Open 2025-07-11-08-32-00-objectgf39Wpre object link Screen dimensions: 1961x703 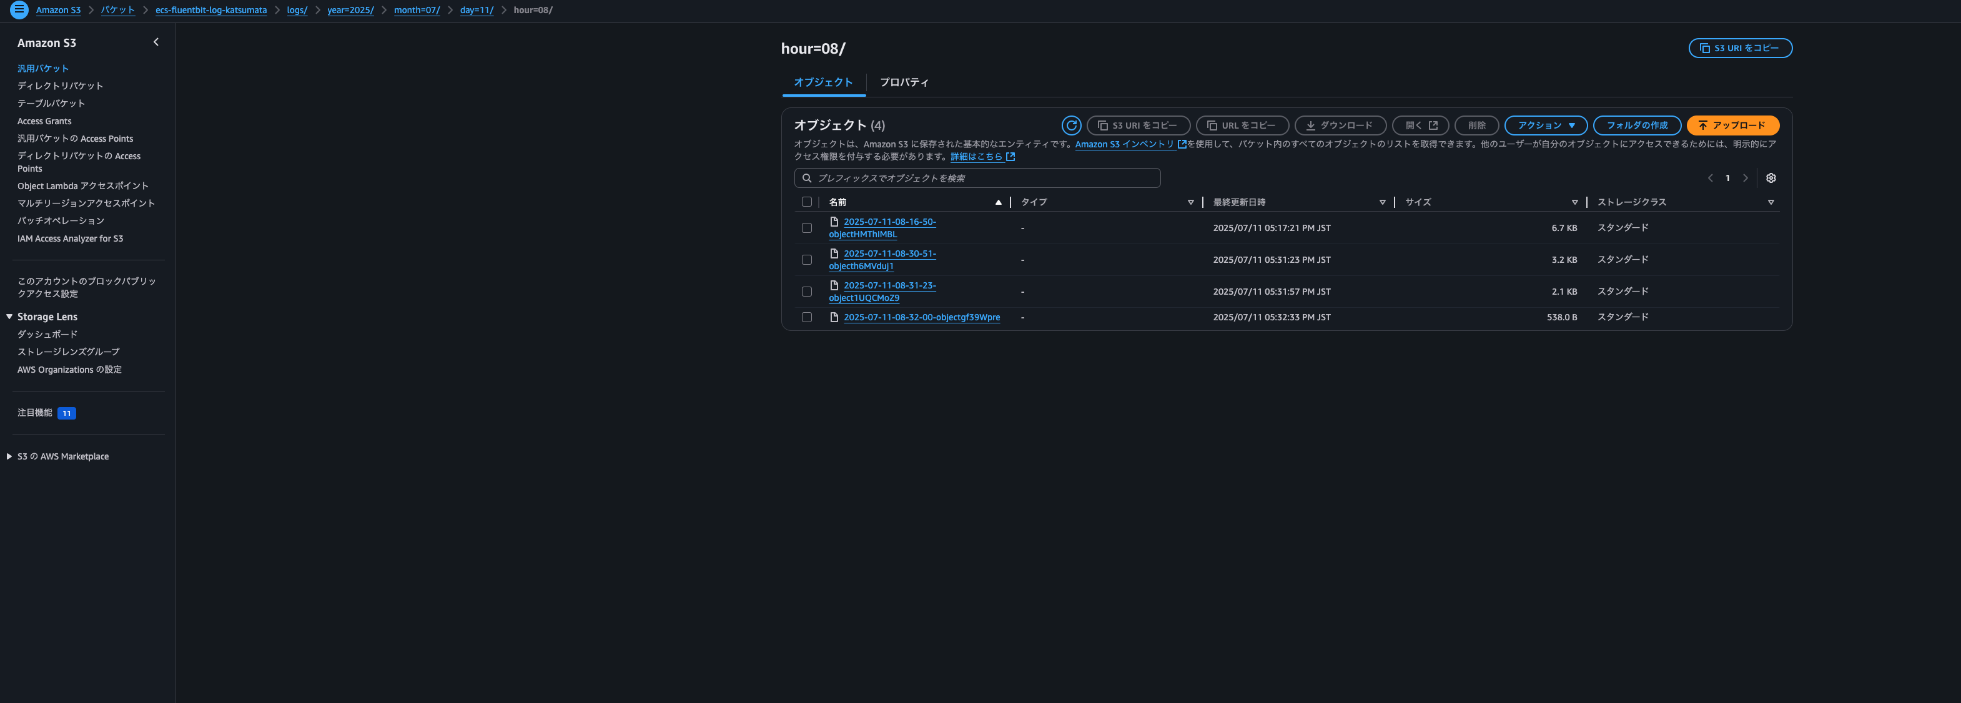922,317
